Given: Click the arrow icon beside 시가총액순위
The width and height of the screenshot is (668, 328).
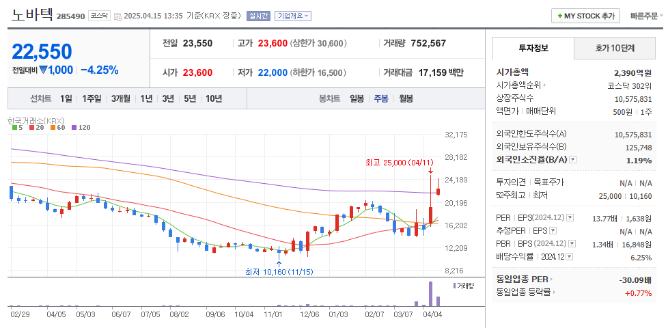Looking at the screenshot, I should 545,85.
